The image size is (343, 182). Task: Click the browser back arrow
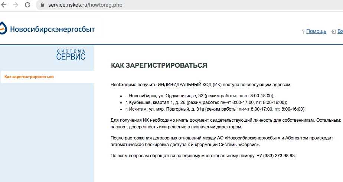[x=3, y=5]
